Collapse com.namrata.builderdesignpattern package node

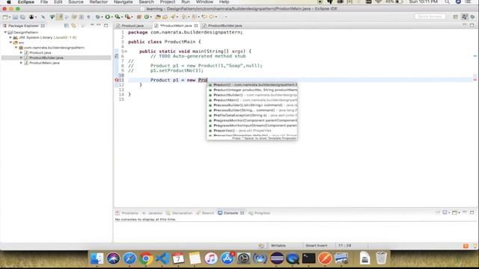tap(16, 48)
